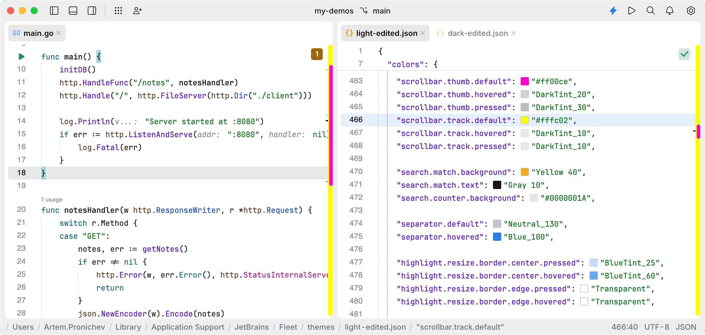The width and height of the screenshot is (705, 335).
Task: Click the magenta scrollbar thumb in main.go
Action: [x=331, y=125]
